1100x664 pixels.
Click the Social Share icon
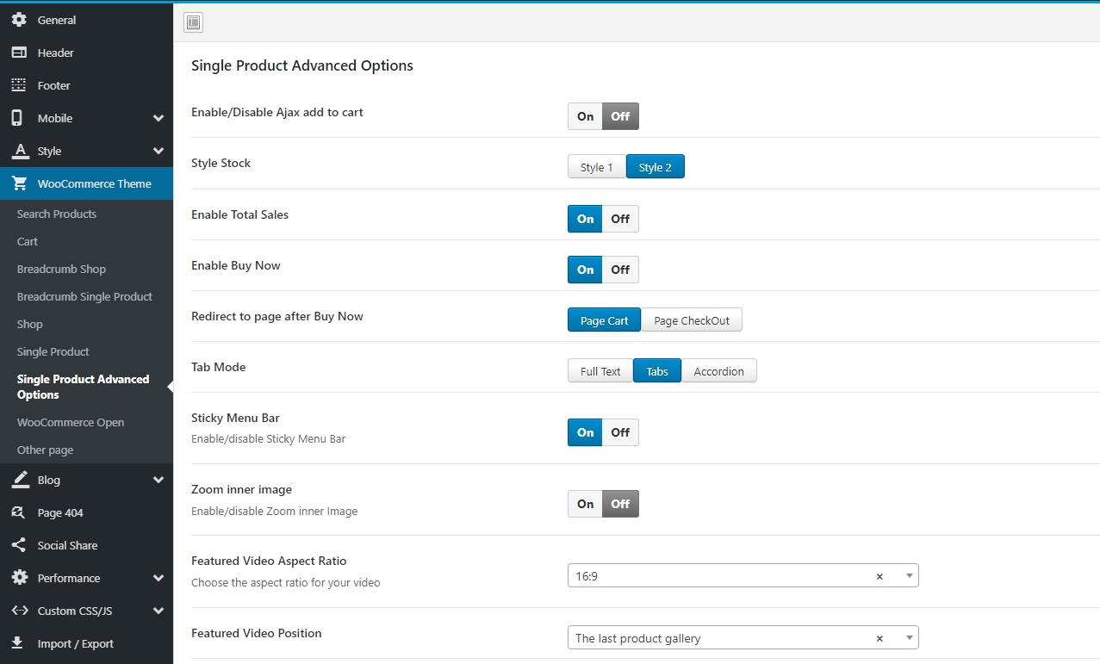coord(19,545)
